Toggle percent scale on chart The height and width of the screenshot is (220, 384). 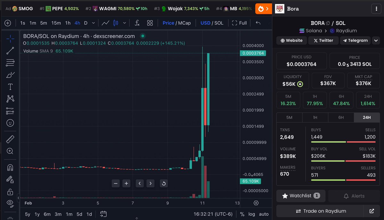click(242, 214)
